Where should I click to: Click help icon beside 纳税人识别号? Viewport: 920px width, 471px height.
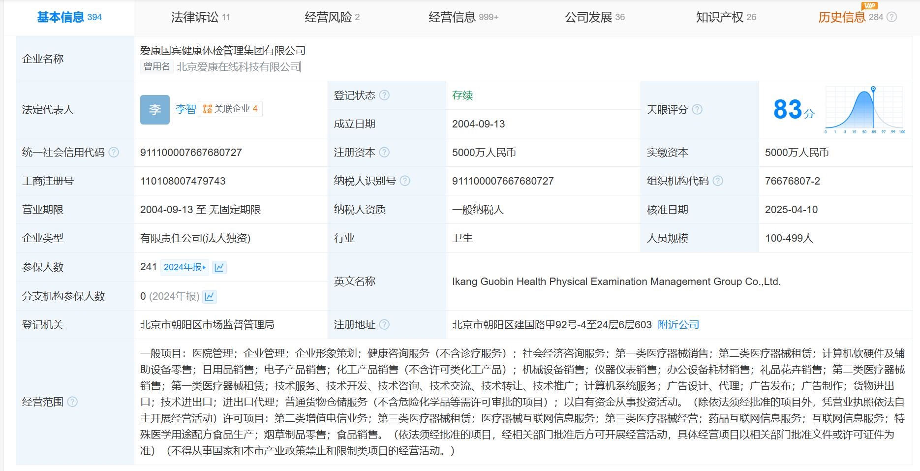405,181
